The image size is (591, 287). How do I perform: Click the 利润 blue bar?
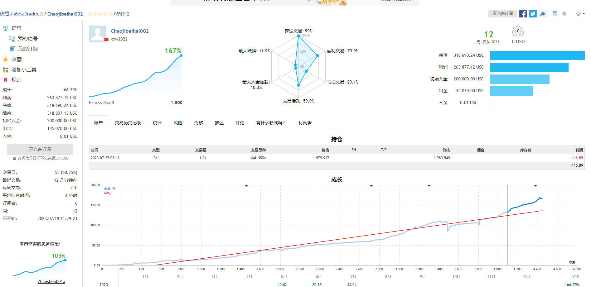[529, 67]
